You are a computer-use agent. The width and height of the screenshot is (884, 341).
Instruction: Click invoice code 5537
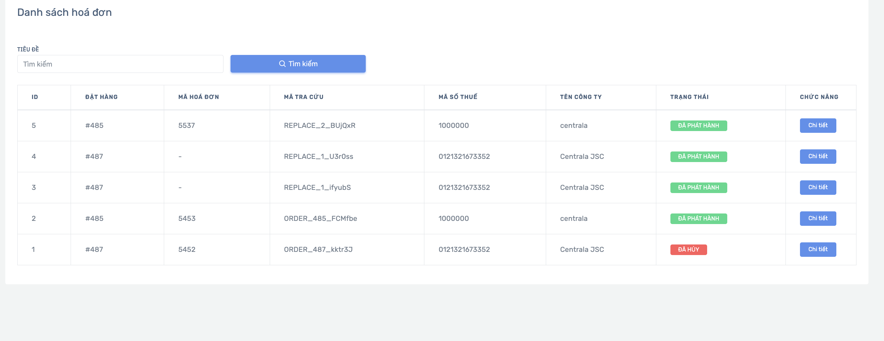[x=186, y=125]
